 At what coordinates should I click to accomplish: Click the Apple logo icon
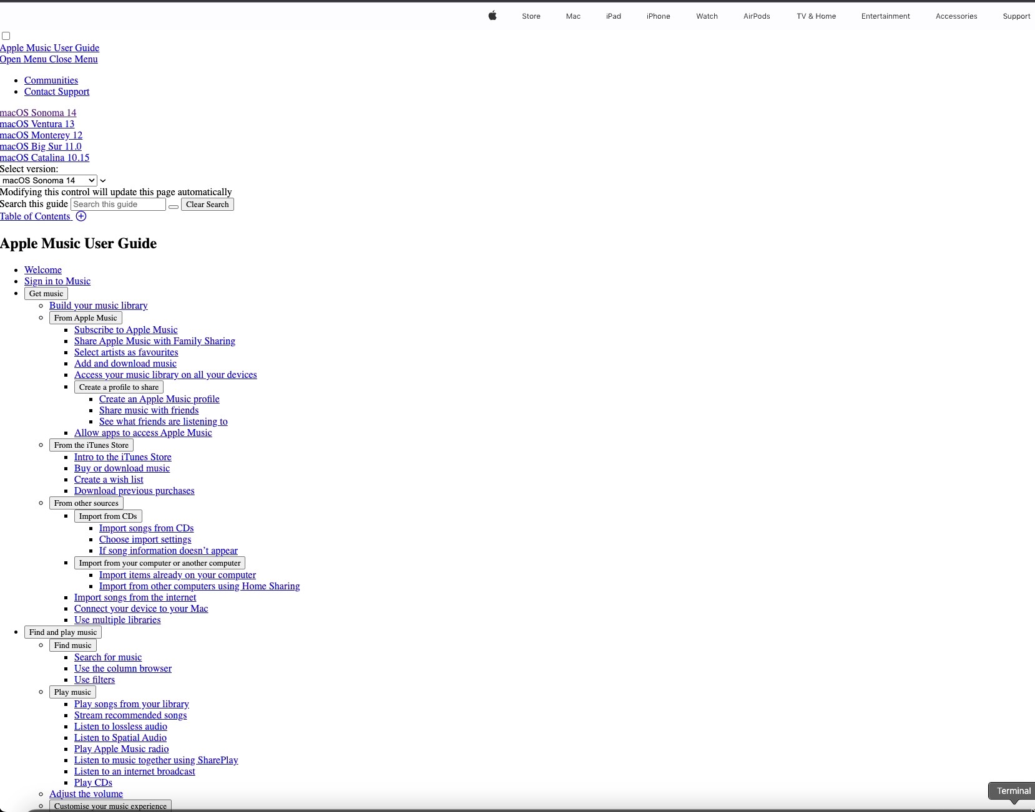(493, 16)
